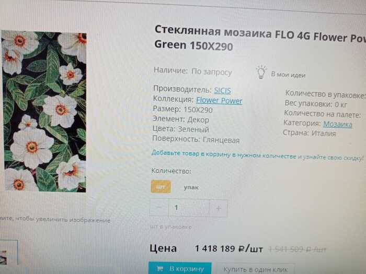Click the cart icon on blue button
The width and height of the screenshot is (366, 274).
click(160, 268)
